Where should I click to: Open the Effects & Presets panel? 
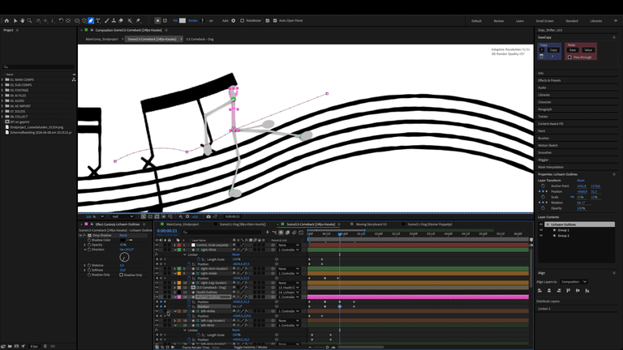[x=549, y=80]
